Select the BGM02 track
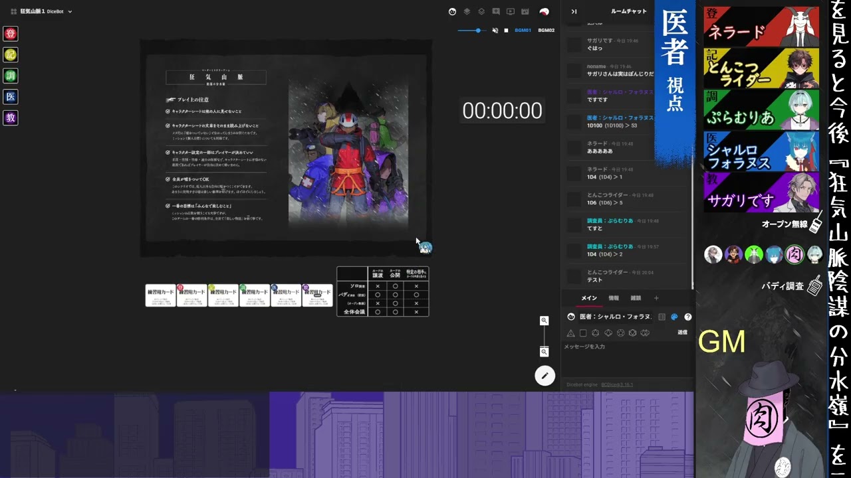851x478 pixels. pos(546,31)
